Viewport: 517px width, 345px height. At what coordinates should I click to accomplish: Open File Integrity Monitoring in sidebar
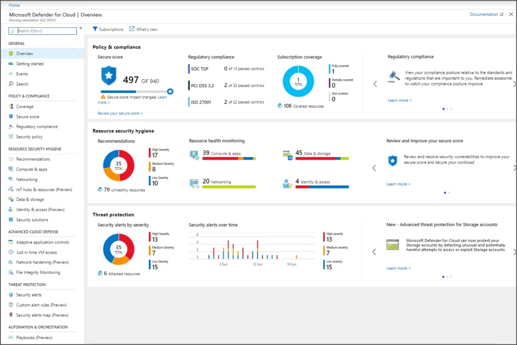pos(38,272)
